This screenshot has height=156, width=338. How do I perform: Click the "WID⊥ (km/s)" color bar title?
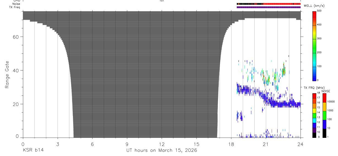[314, 6]
